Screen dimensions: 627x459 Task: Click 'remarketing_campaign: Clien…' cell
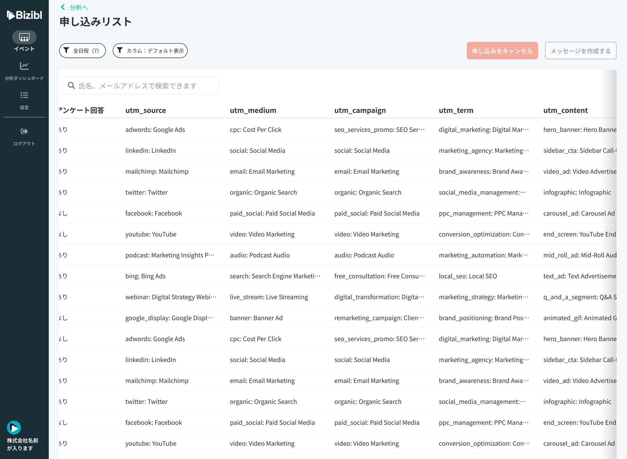tap(379, 318)
